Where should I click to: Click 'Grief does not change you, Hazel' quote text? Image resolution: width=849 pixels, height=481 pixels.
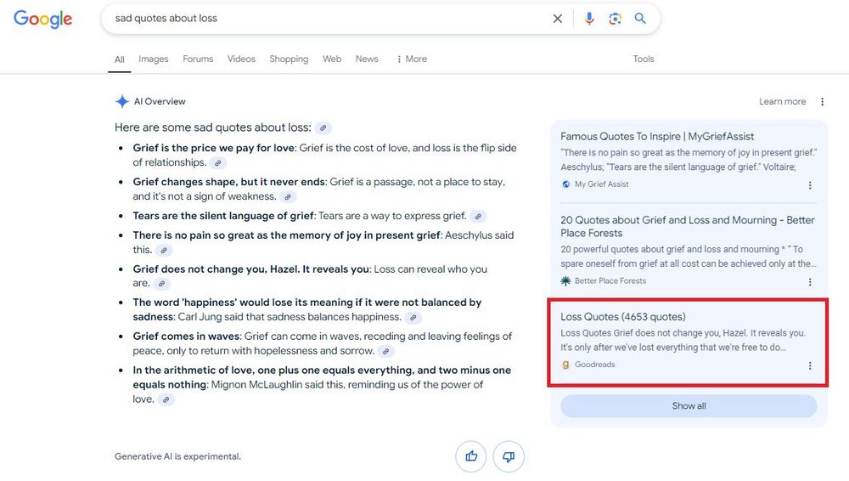pos(251,269)
